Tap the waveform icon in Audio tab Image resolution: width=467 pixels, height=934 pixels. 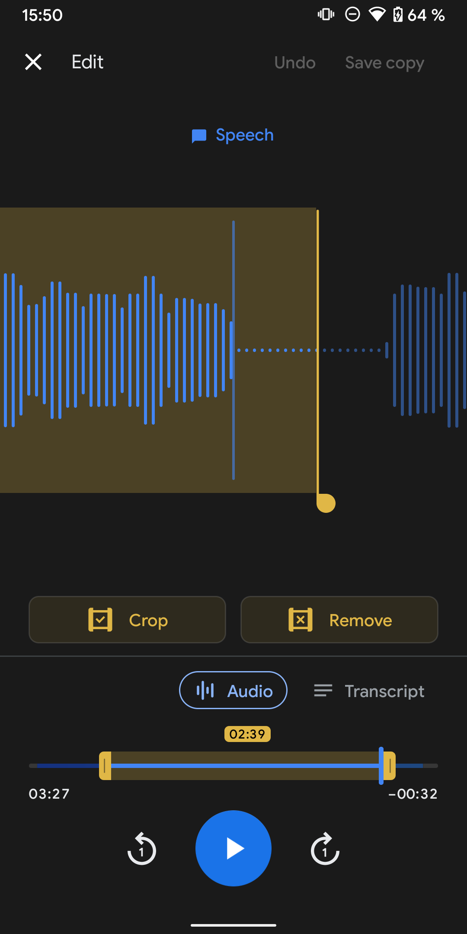[205, 691]
